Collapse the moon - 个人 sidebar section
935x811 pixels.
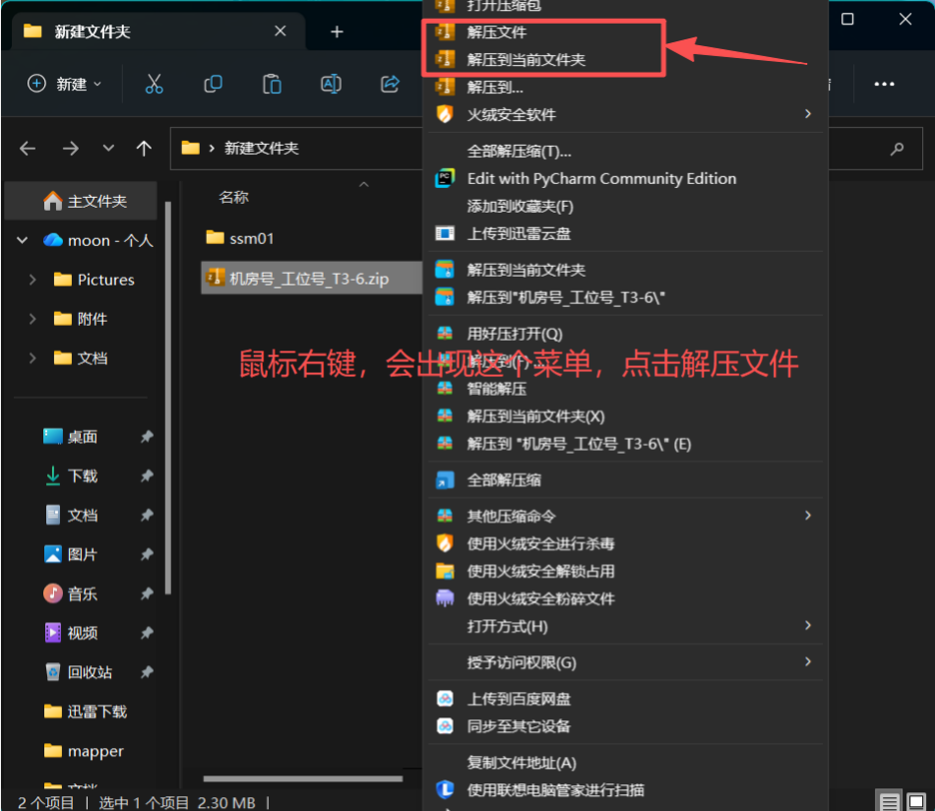(x=22, y=239)
